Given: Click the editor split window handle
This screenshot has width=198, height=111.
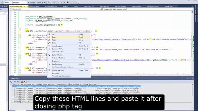Looking at the screenshot, I should point(192,12).
